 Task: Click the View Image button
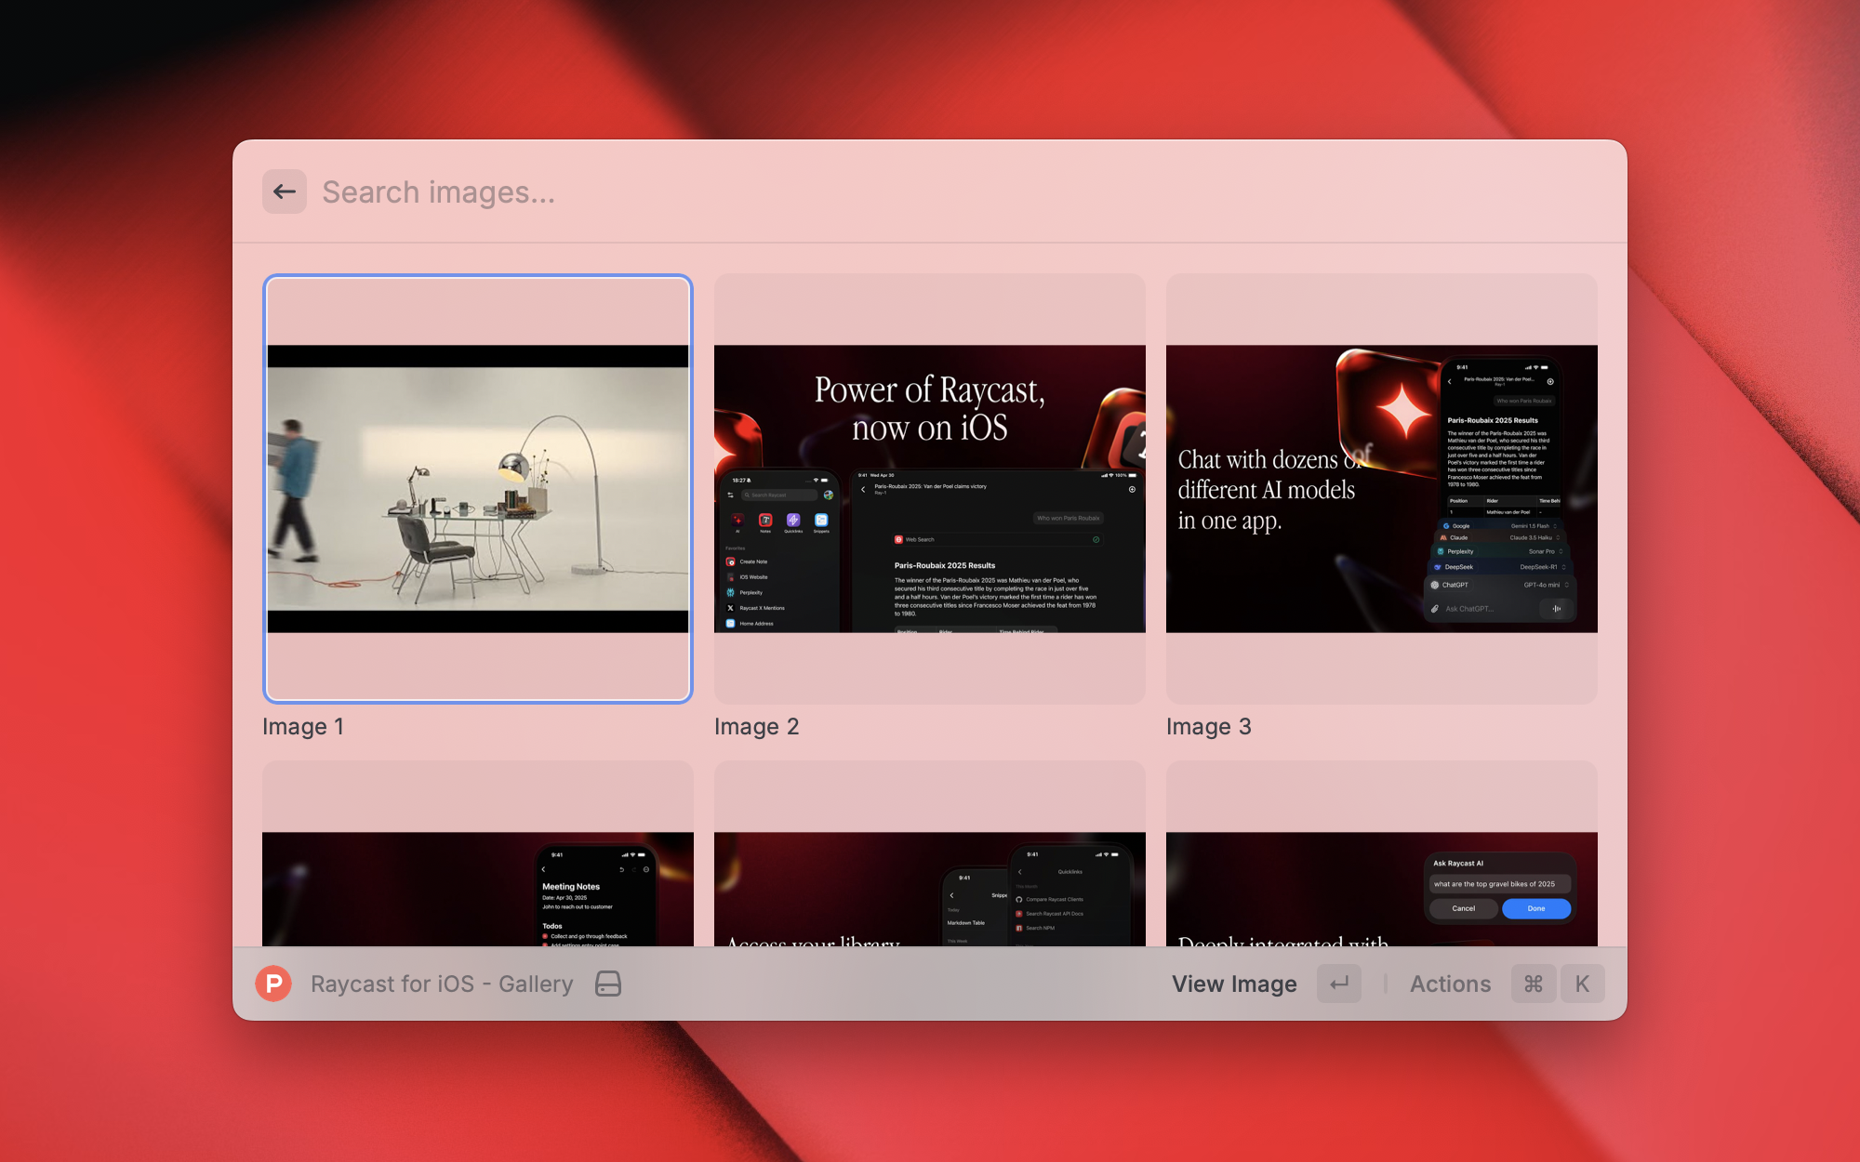click(x=1234, y=984)
